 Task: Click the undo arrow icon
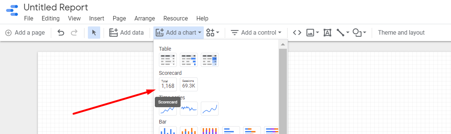61,33
